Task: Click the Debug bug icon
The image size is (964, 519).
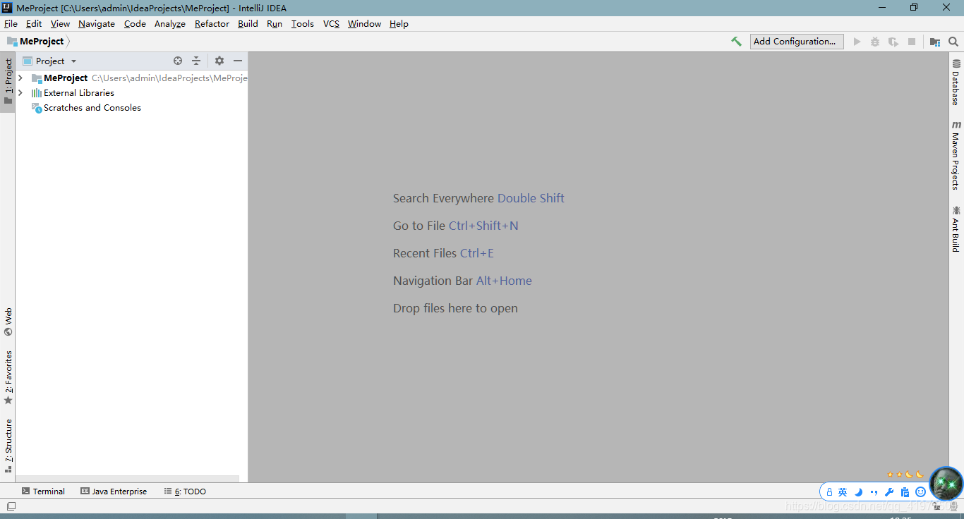Action: 875,42
